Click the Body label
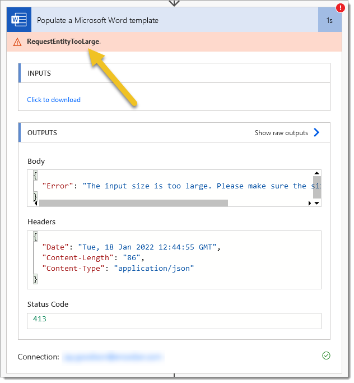354x383 pixels. point(36,161)
